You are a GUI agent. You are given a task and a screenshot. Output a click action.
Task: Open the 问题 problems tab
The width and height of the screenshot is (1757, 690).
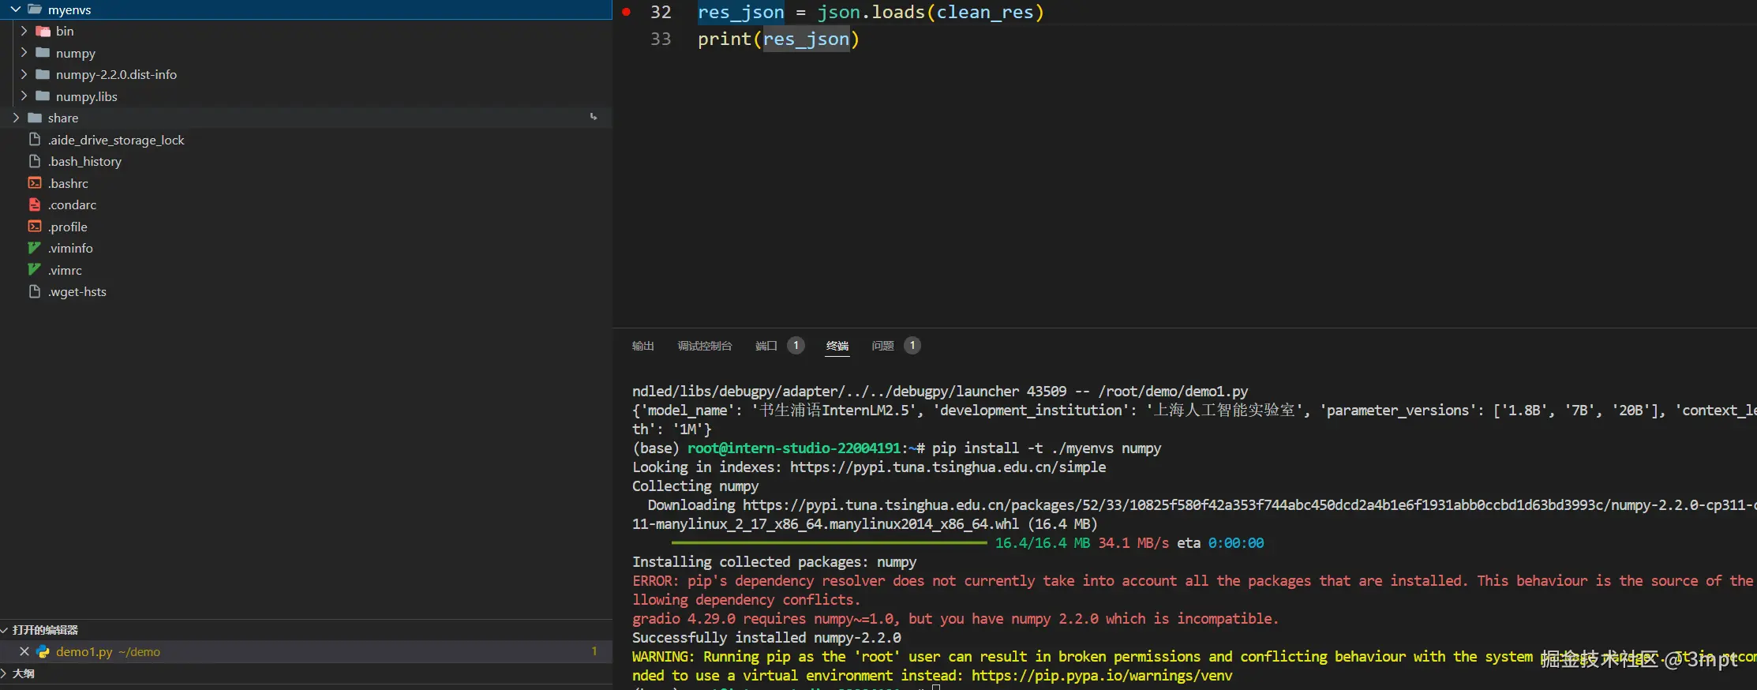click(882, 346)
